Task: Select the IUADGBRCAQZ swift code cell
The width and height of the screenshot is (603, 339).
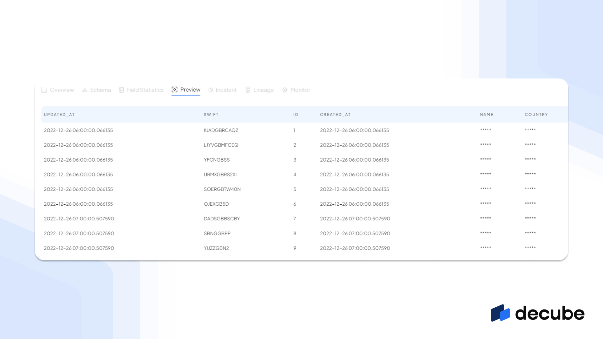Action: 221,130
